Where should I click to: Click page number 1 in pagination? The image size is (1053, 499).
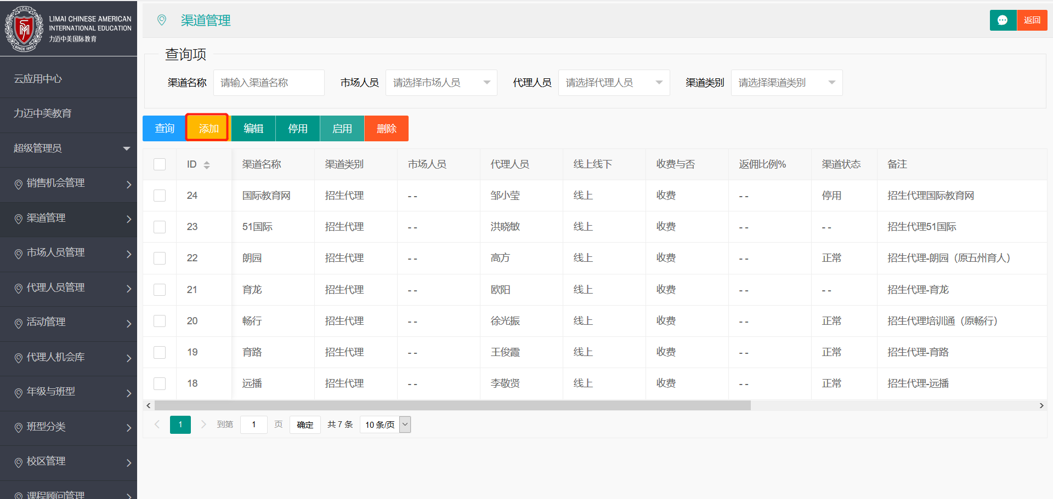pyautogui.click(x=180, y=425)
